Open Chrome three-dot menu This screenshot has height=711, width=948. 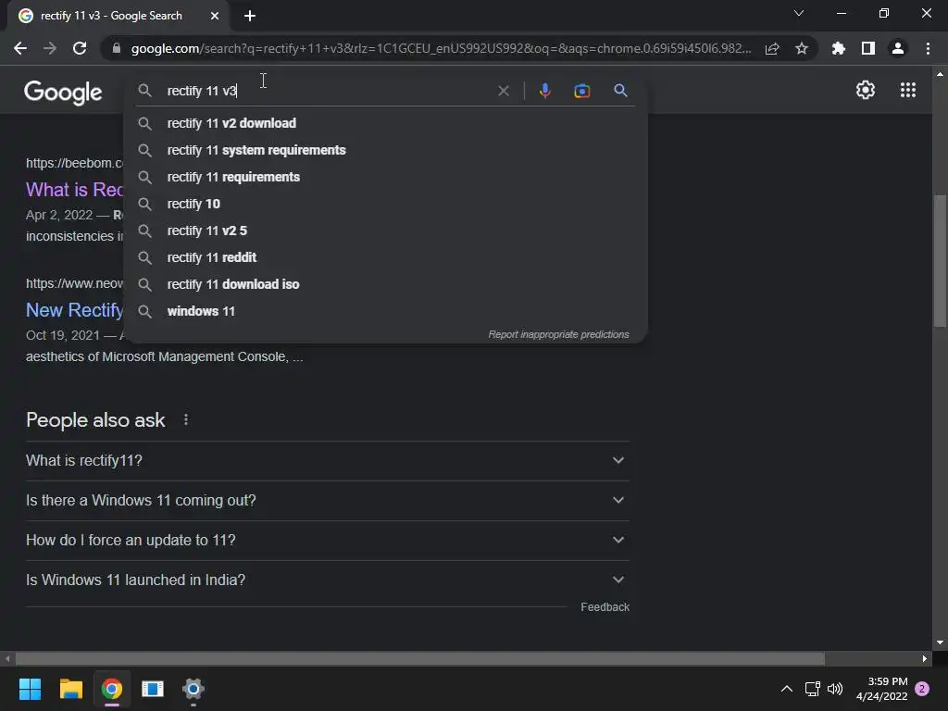click(x=928, y=48)
